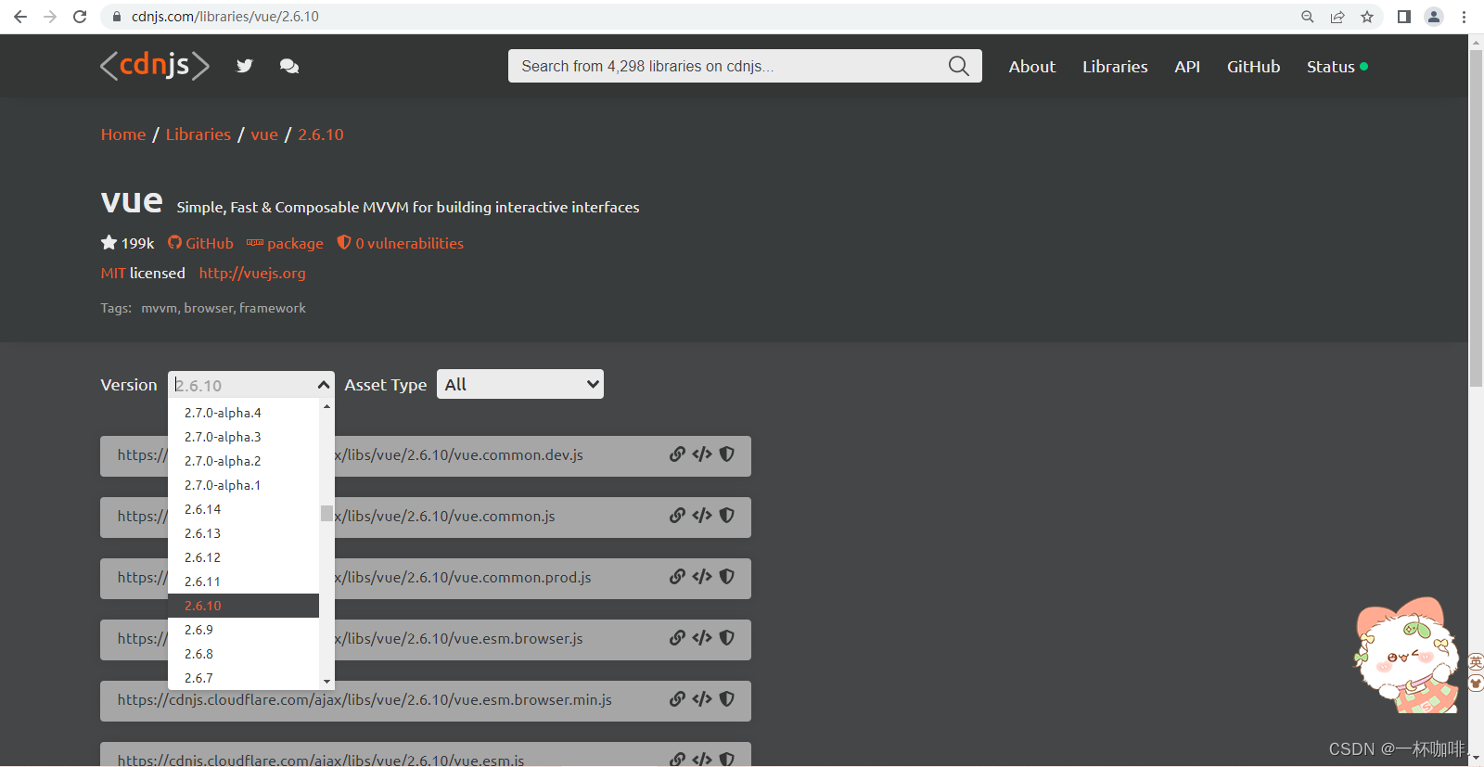Go to vue breadcrumb

click(264, 134)
